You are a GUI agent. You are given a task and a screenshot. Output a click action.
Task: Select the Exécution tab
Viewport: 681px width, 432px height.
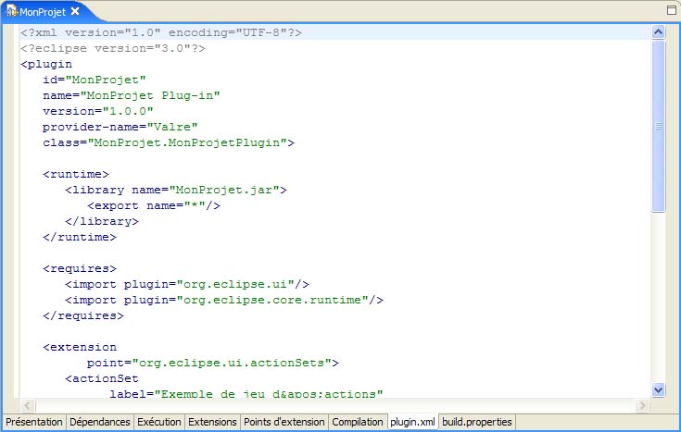tap(159, 422)
